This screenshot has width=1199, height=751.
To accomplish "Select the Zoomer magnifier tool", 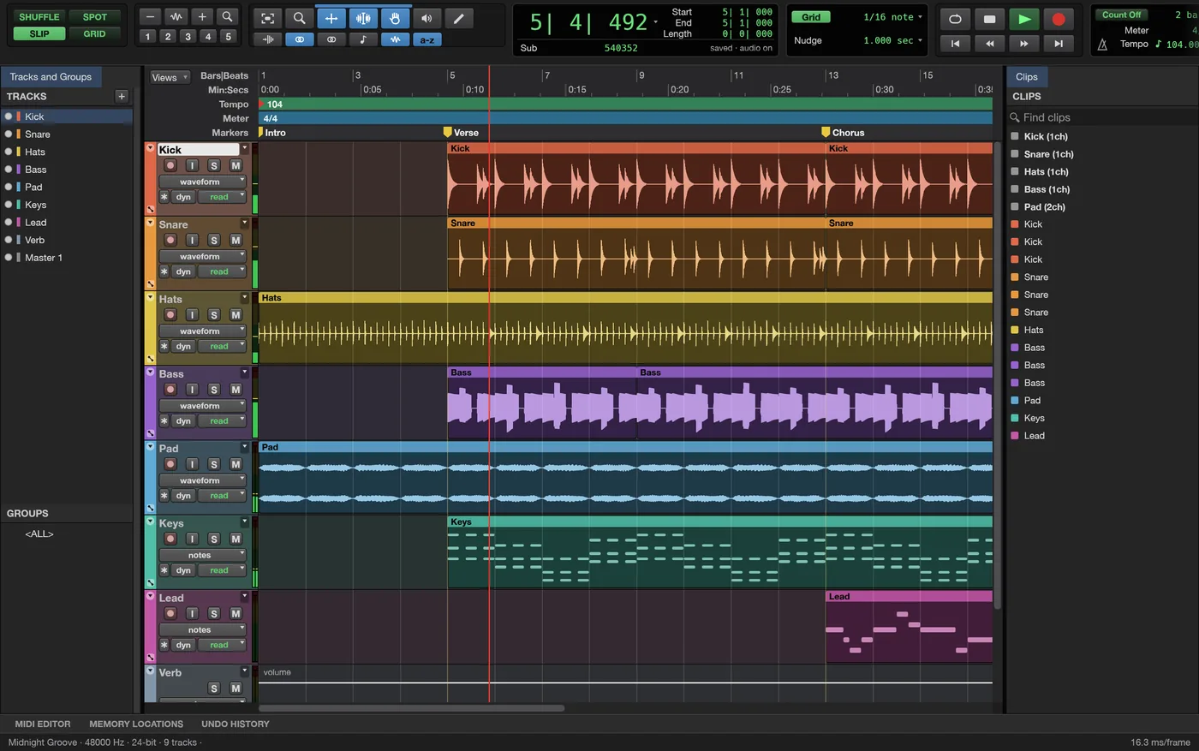I will 299,18.
